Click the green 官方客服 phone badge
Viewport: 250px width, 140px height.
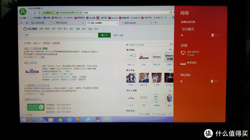click(x=36, y=107)
